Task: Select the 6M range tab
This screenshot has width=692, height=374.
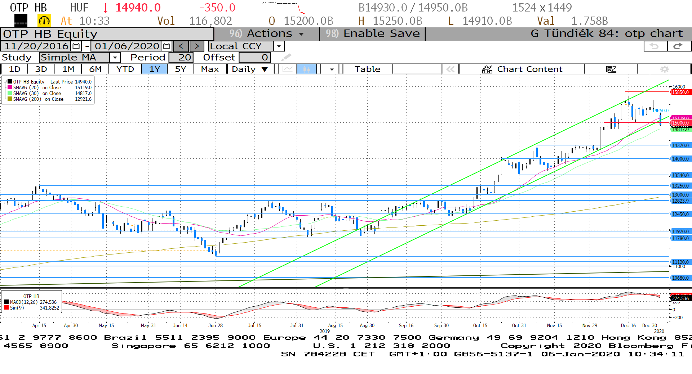Action: point(95,69)
